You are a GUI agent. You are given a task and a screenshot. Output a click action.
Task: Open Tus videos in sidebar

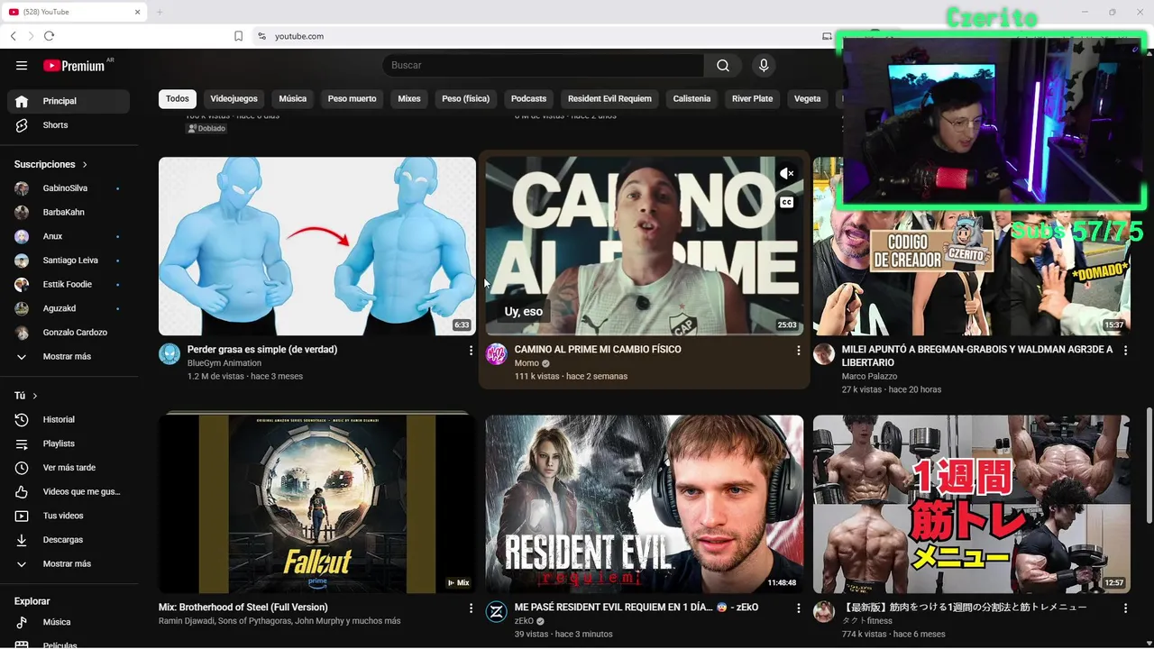coord(69,516)
